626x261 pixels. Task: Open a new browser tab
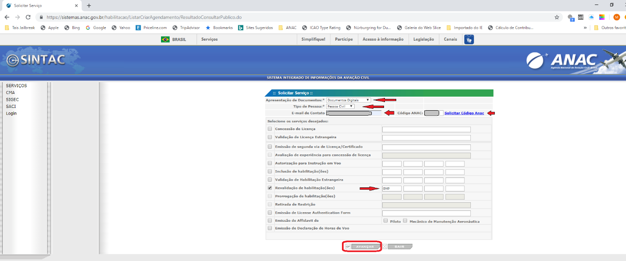(x=89, y=5)
